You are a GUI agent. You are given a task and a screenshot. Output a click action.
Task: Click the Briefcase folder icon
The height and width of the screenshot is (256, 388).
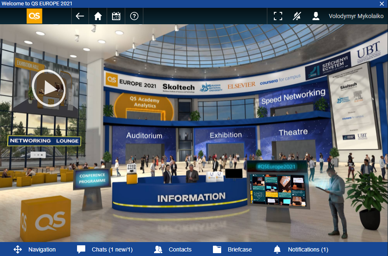pyautogui.click(x=217, y=249)
